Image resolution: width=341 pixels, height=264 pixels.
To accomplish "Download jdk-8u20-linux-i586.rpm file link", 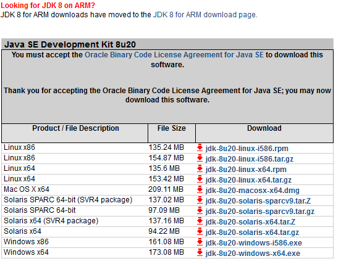I will pos(247,149).
